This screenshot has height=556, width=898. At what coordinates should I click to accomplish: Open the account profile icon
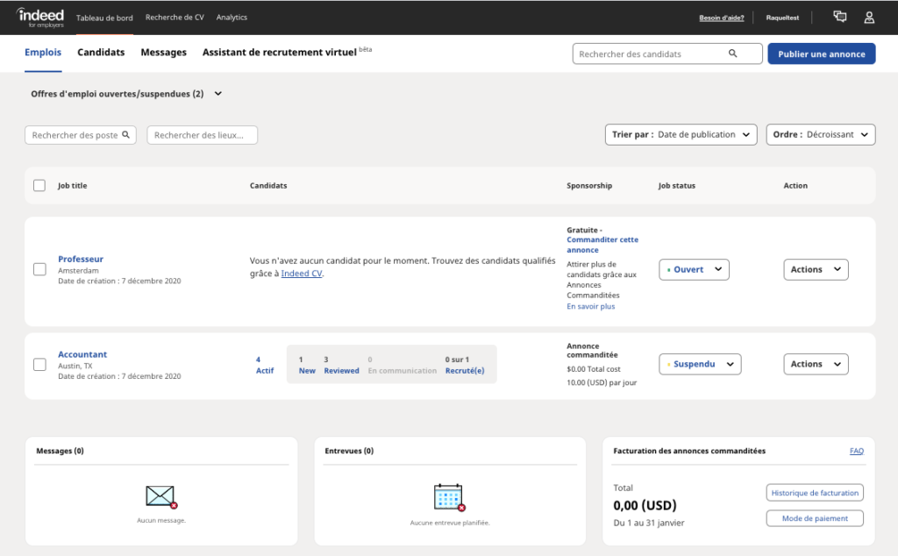pyautogui.click(x=868, y=17)
